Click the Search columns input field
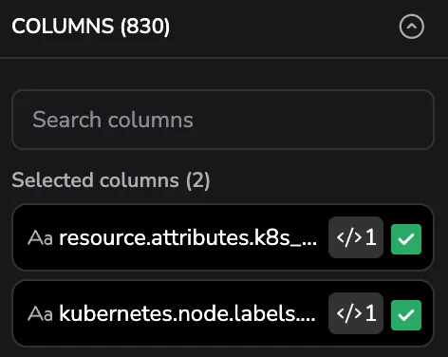Screen dimensions: 448x357 point(223,120)
